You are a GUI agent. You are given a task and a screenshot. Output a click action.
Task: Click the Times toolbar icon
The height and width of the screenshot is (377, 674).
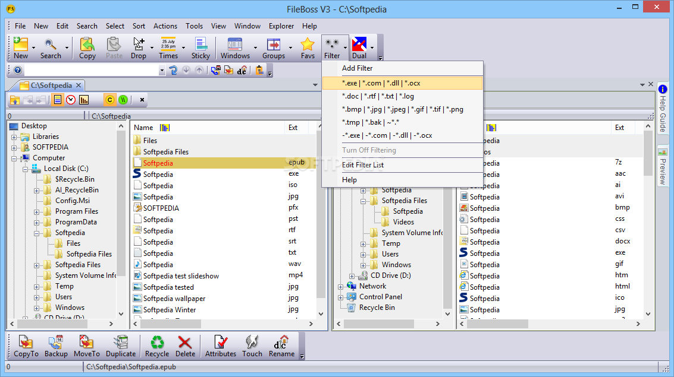click(x=168, y=47)
